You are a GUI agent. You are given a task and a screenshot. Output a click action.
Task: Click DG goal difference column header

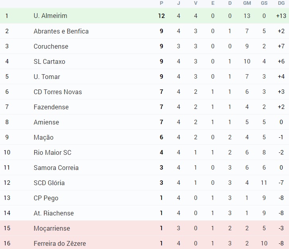[281, 3]
